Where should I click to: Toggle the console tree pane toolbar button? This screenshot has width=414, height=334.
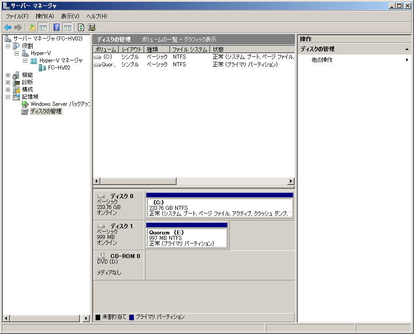coord(43,28)
